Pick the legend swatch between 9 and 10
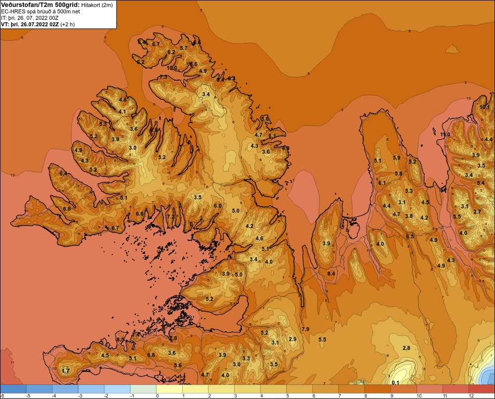Viewport: 495px width, 399px height. [404, 389]
